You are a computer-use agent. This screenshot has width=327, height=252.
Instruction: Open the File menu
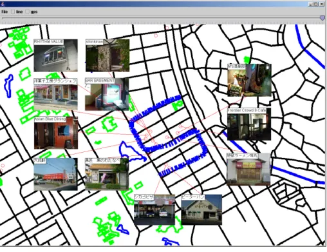coord(5,12)
